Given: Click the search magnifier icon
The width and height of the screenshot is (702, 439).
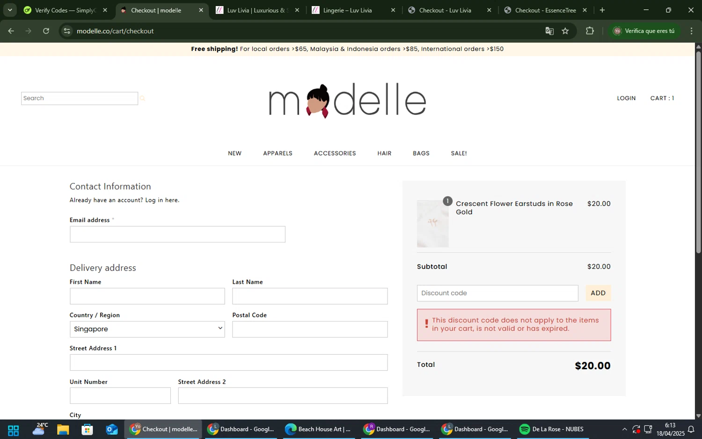Looking at the screenshot, I should (x=142, y=98).
